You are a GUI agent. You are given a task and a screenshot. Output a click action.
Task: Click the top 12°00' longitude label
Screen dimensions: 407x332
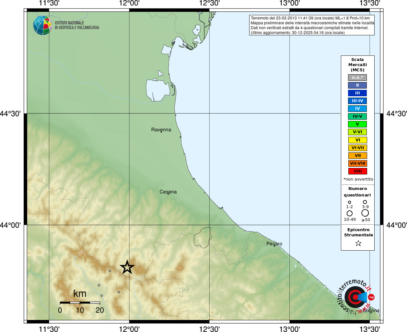pyautogui.click(x=129, y=3)
